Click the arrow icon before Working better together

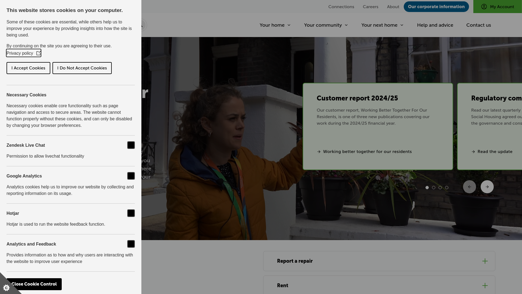319,152
